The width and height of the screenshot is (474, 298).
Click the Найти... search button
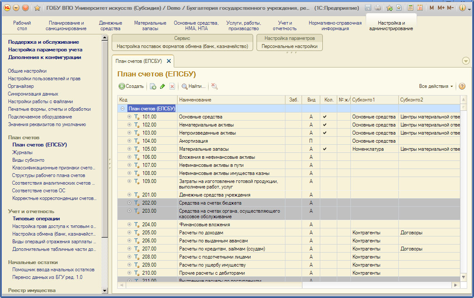194,87
